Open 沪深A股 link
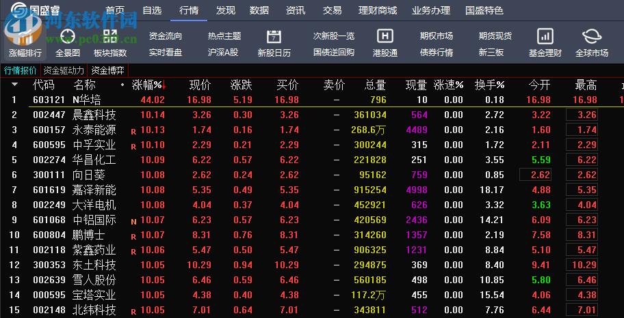624x318 pixels. click(x=223, y=53)
